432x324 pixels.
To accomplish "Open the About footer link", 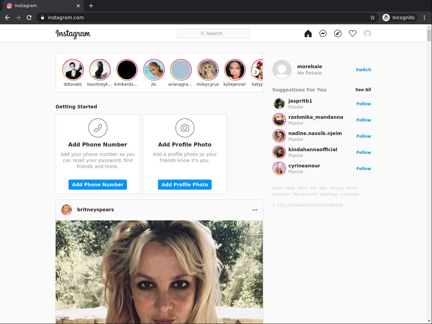I will tap(278, 188).
